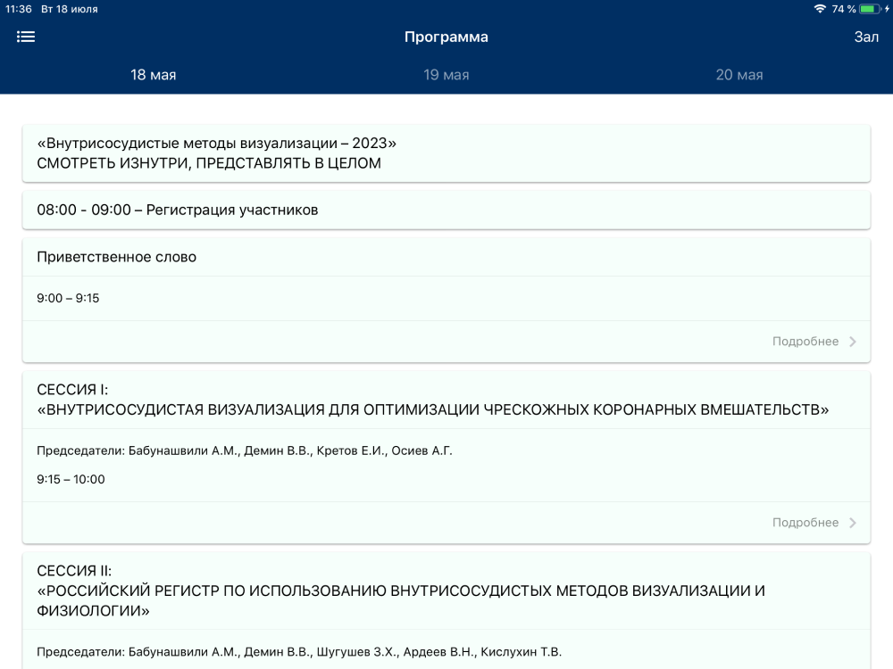Viewport: 893px width, 669px height.
Task: Tap the Wi-Fi status icon
Action: point(820,9)
